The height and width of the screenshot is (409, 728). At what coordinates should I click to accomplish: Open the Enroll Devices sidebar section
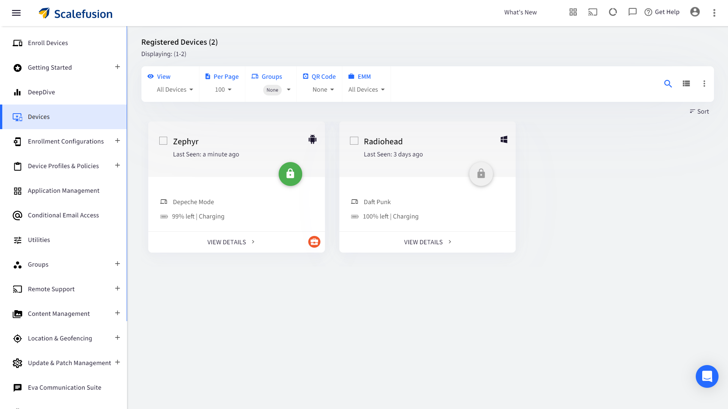click(x=48, y=43)
